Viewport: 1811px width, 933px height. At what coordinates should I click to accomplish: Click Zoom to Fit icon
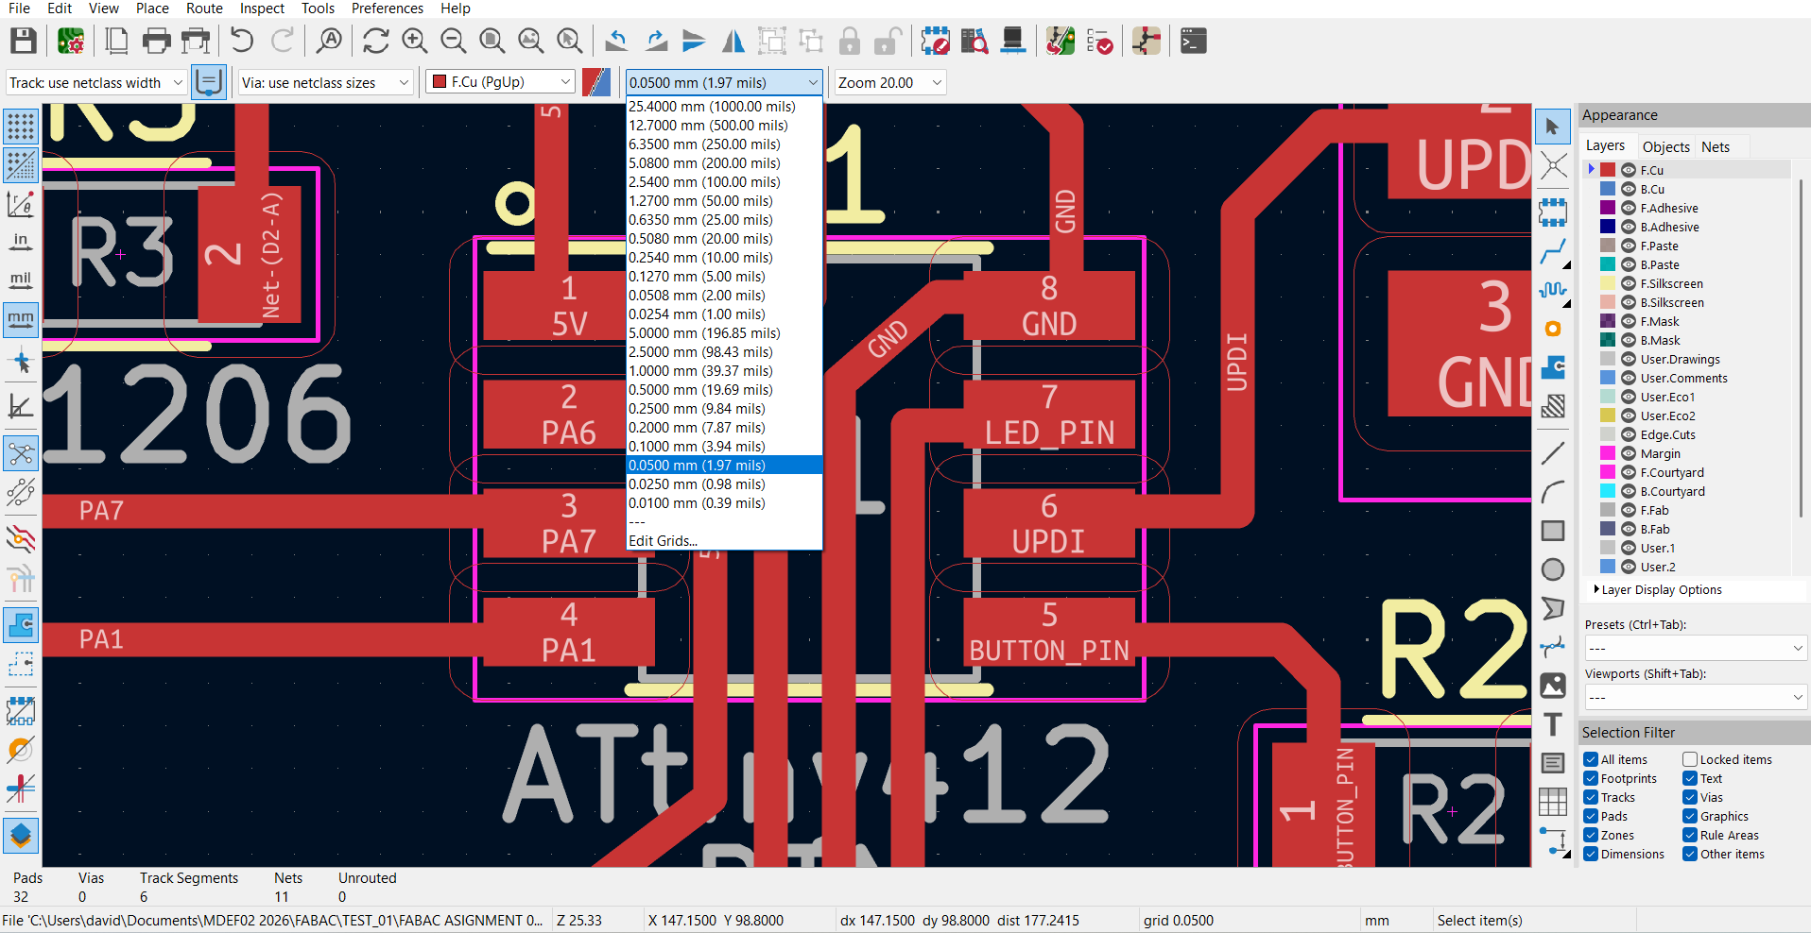tap(492, 41)
